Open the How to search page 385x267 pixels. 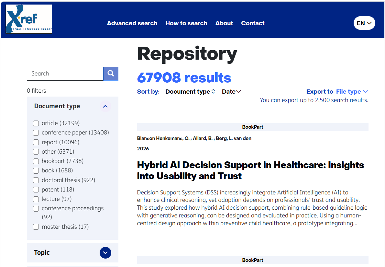tap(186, 23)
